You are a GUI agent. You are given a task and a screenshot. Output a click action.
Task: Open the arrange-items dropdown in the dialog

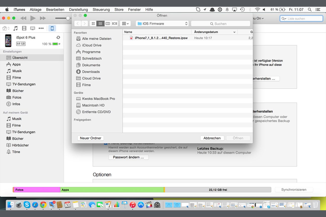click(125, 23)
